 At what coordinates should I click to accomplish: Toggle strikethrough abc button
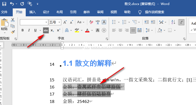click(x=46, y=30)
